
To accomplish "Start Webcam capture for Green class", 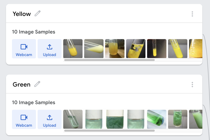I will [24, 119].
